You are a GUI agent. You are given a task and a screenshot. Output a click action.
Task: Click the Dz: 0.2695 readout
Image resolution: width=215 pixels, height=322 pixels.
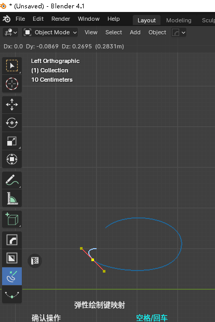click(77, 46)
